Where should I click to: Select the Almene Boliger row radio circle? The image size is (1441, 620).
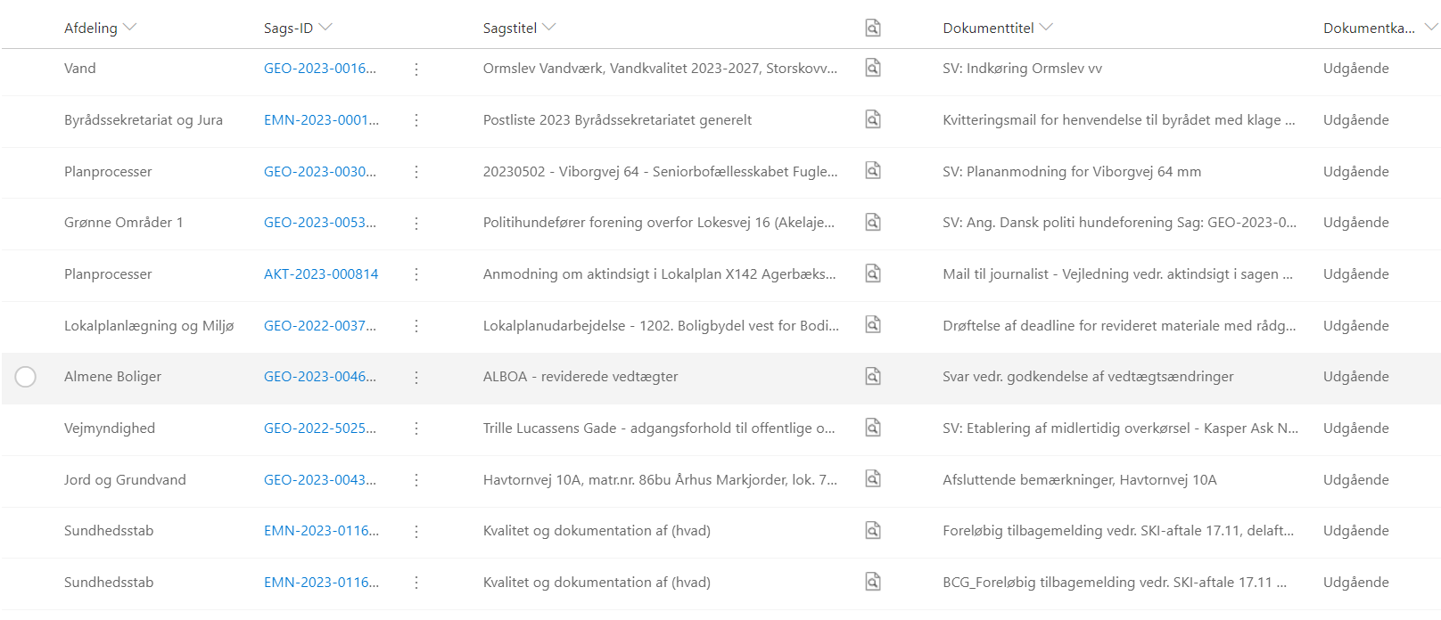coord(26,377)
